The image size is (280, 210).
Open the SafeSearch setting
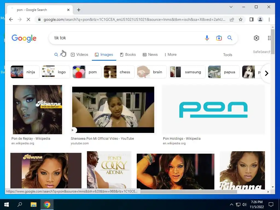click(261, 52)
